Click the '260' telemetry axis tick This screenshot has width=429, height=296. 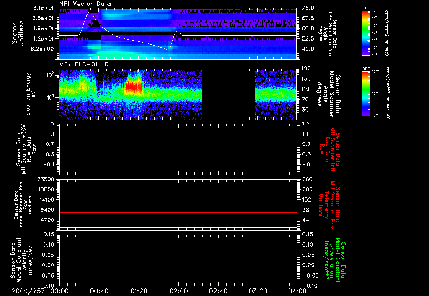[306, 179]
